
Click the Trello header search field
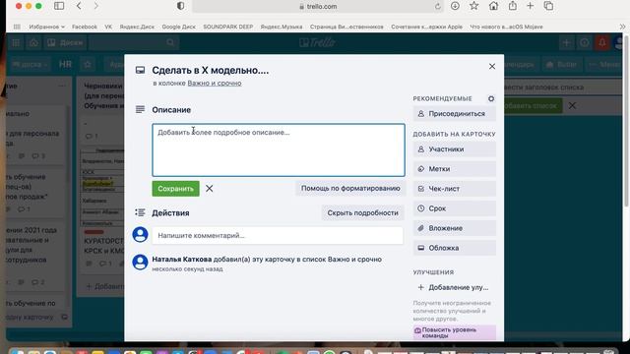[134, 42]
